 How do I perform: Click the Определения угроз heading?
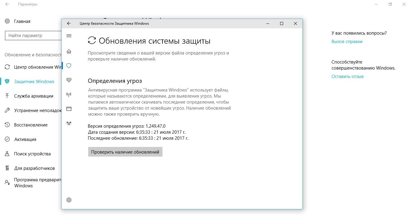click(115, 81)
